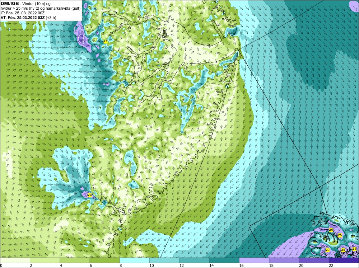Click the 0–2 m/s pale cream legend swatch
Screen dimensions: 359x268
15,260
